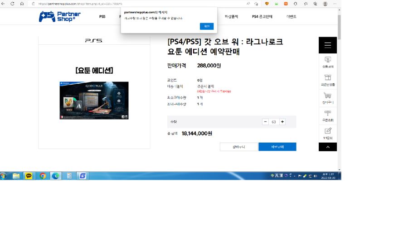This screenshot has width=408, height=229.
Task: Click the page vertical scrollbar thumb
Action: pyautogui.click(x=339, y=27)
